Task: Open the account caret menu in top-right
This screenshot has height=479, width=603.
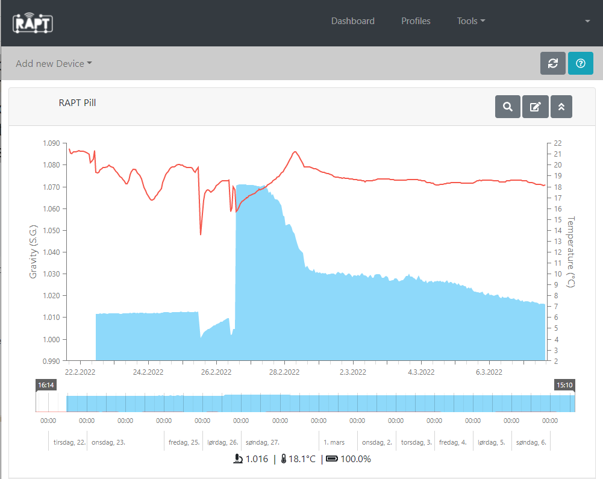Action: click(x=587, y=21)
